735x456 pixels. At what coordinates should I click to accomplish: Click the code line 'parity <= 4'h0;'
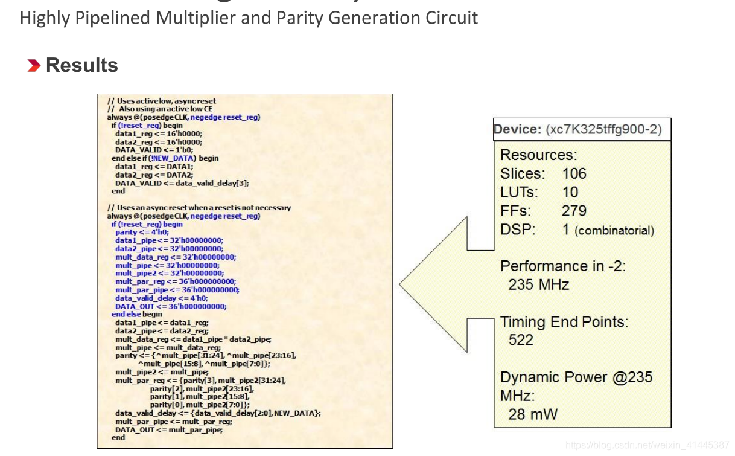pos(142,232)
